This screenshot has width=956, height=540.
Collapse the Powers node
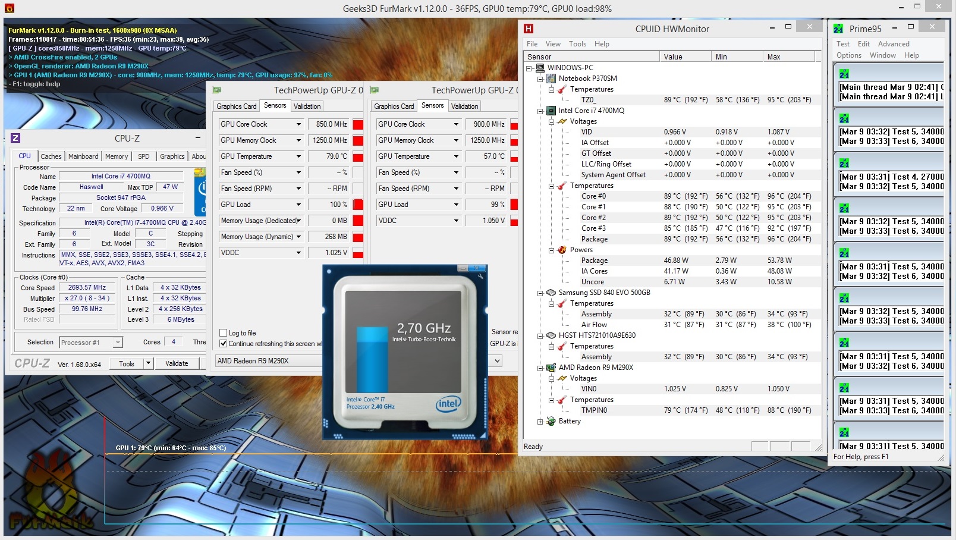coord(552,250)
